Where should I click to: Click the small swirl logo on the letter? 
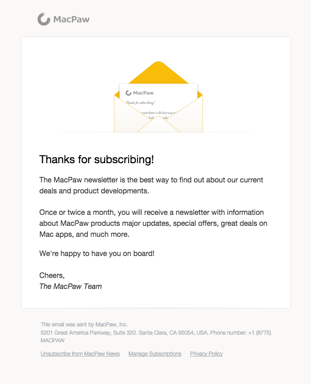pos(129,93)
